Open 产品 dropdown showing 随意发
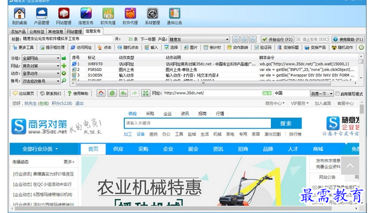This screenshot has width=368, height=213. [199, 39]
